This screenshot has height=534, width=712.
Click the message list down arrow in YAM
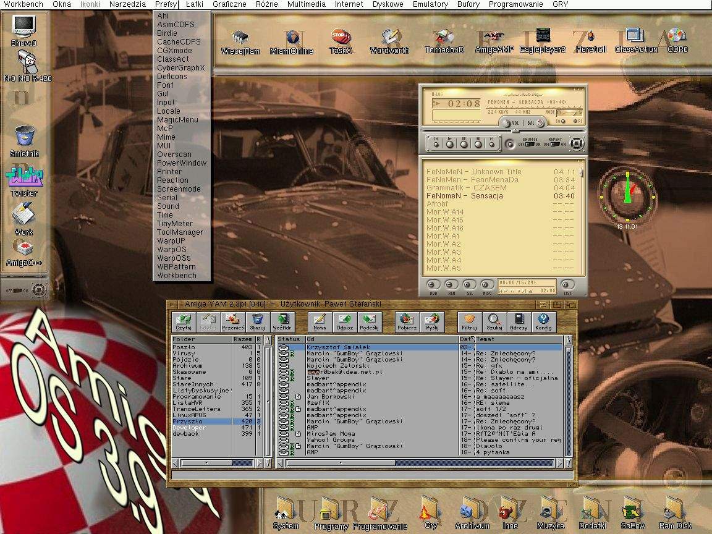point(567,463)
